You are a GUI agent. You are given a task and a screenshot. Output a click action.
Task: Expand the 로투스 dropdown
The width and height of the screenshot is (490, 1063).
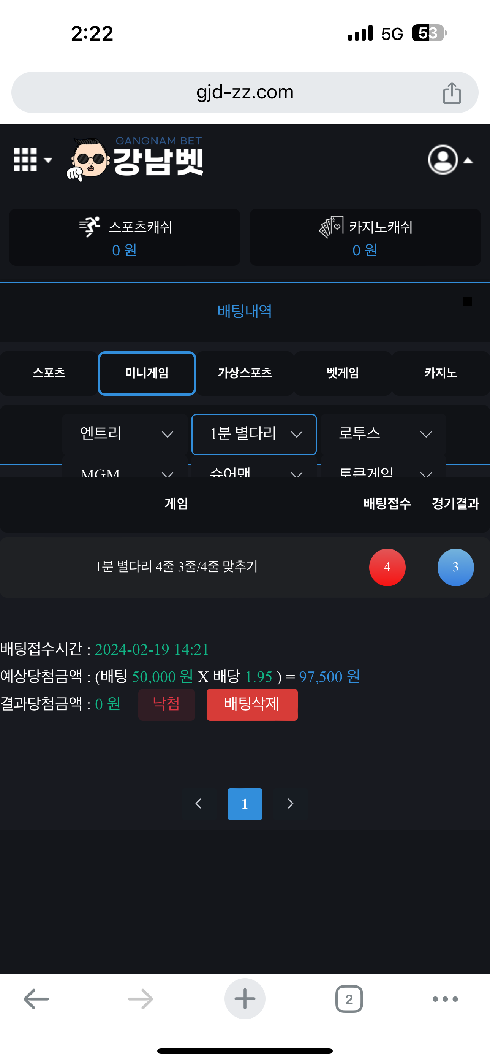point(384,434)
